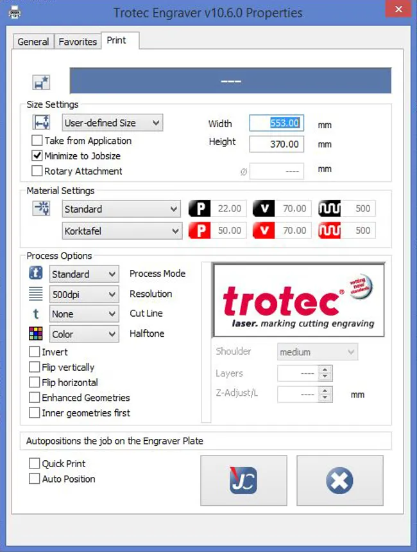
Task: Click the black frequency value 500
Action: point(358,208)
